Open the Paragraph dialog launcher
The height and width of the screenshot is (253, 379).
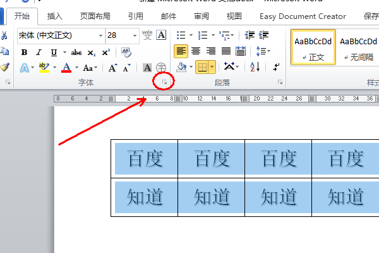280,82
